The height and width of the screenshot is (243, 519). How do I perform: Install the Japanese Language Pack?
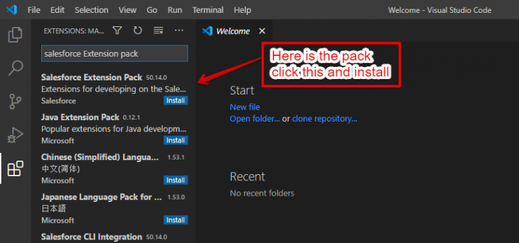(x=176, y=220)
